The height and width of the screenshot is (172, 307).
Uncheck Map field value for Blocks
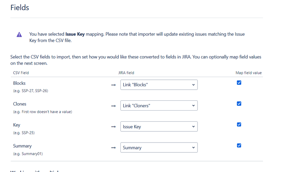coord(239,83)
